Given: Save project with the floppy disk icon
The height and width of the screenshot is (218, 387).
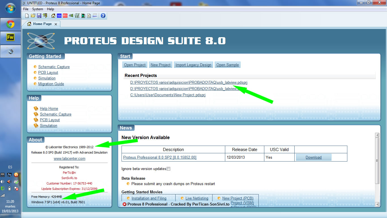Looking at the screenshot, I should [39, 16].
